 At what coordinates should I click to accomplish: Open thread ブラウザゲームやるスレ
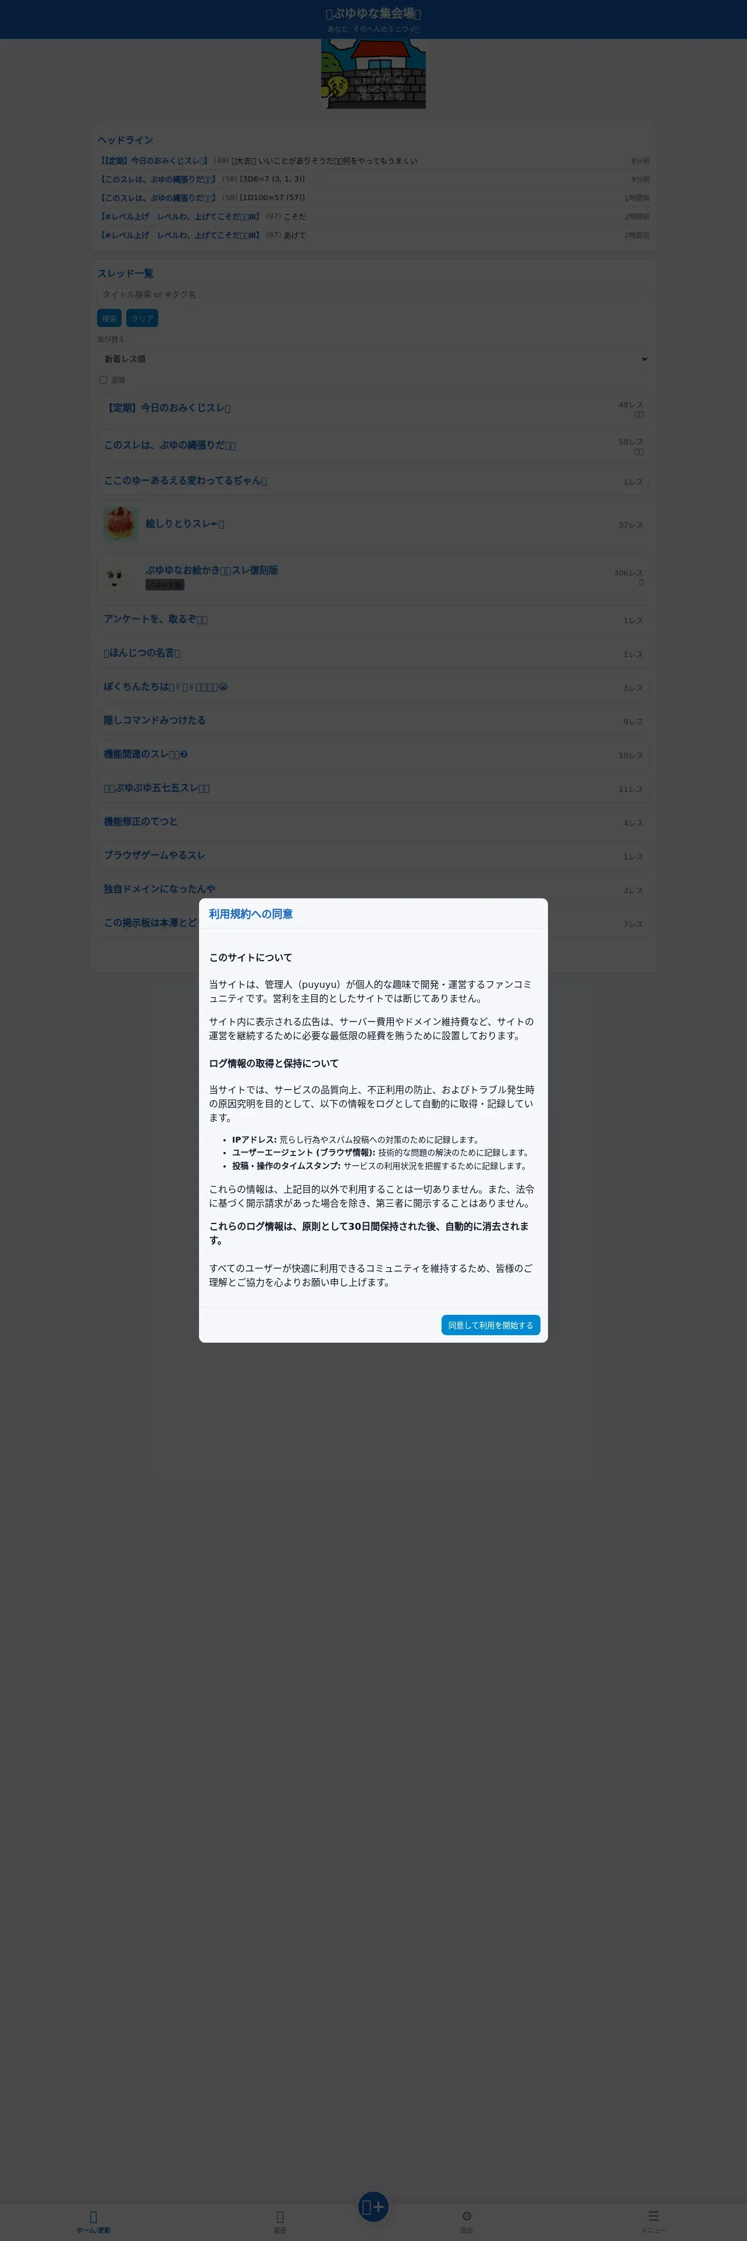point(373,856)
